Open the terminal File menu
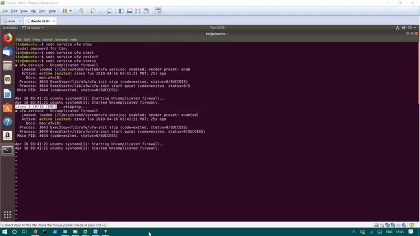Viewport: 420px width, 236px height. [x=18, y=39]
